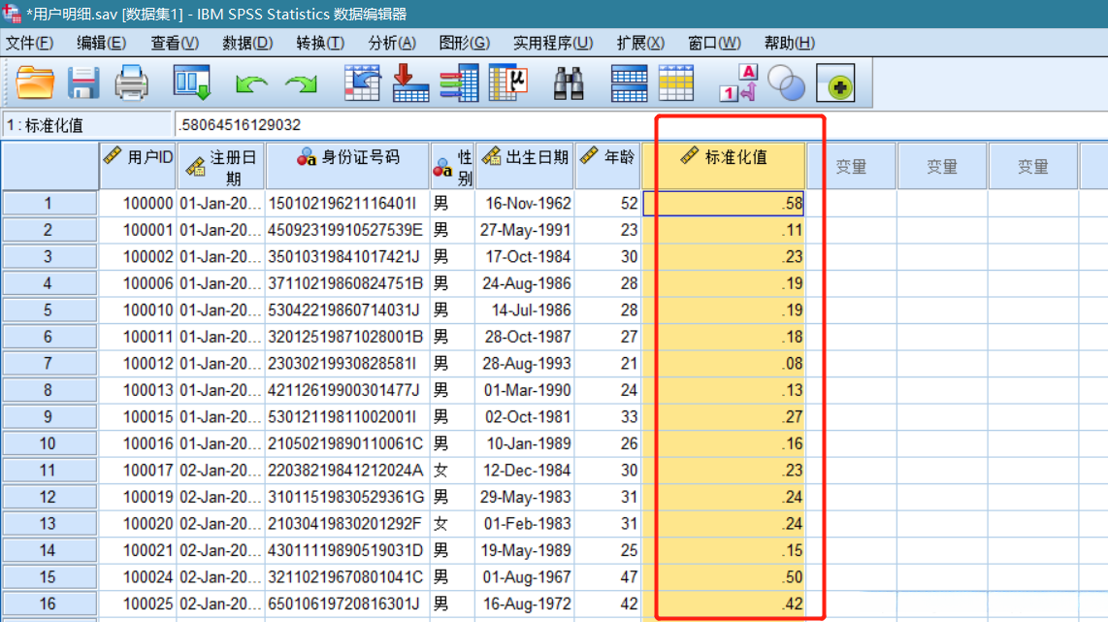Image resolution: width=1108 pixels, height=622 pixels.
Task: Click ID number 32110219670801041C
Action: click(347, 576)
